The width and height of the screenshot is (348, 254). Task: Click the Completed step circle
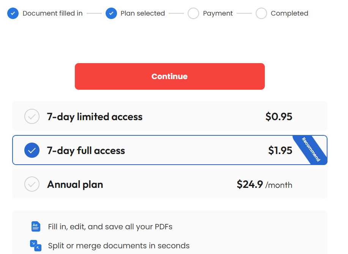click(261, 13)
